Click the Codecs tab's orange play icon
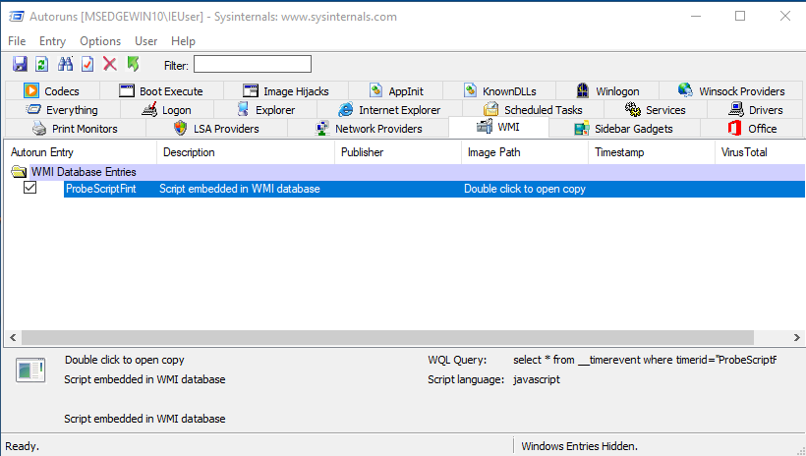806x456 pixels. click(31, 91)
